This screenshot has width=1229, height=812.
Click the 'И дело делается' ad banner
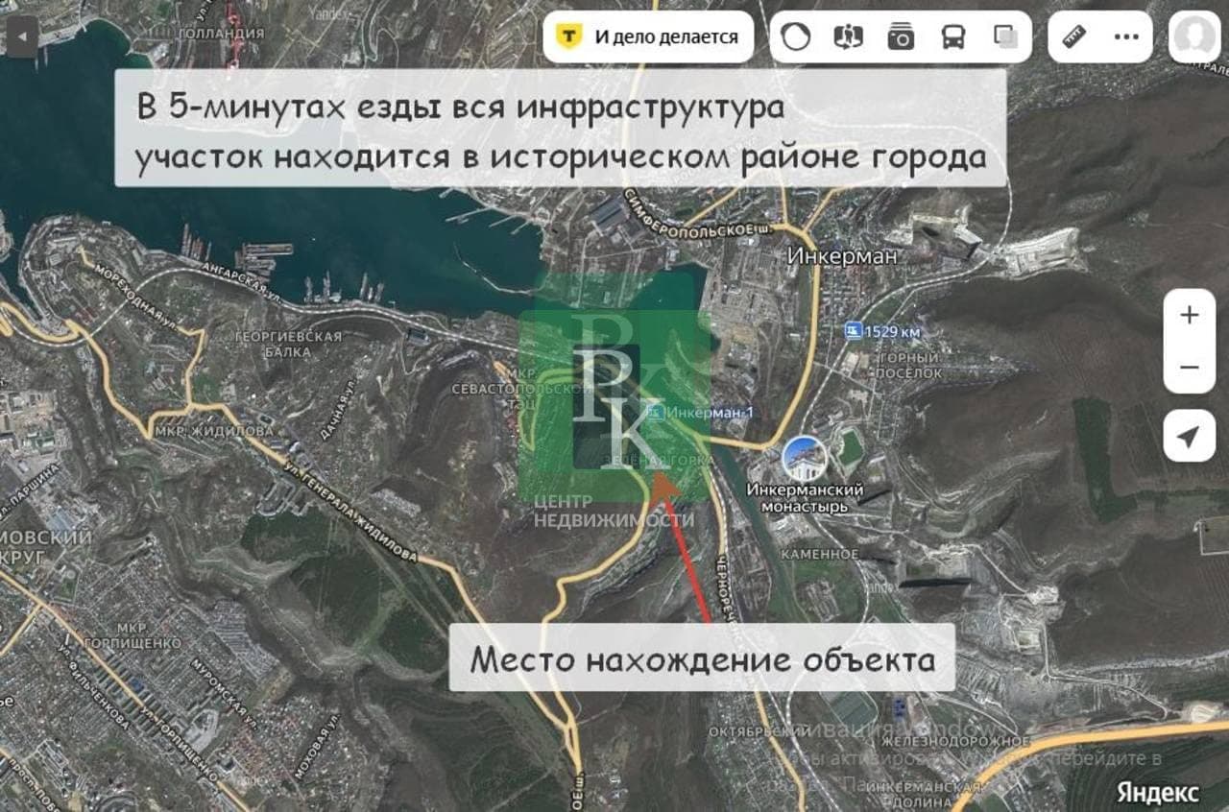(649, 37)
